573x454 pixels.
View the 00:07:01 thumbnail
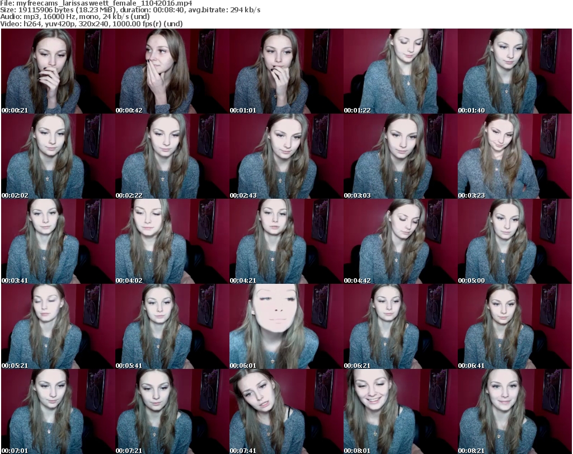tap(58, 411)
